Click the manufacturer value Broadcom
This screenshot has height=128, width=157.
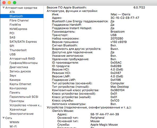(117, 32)
